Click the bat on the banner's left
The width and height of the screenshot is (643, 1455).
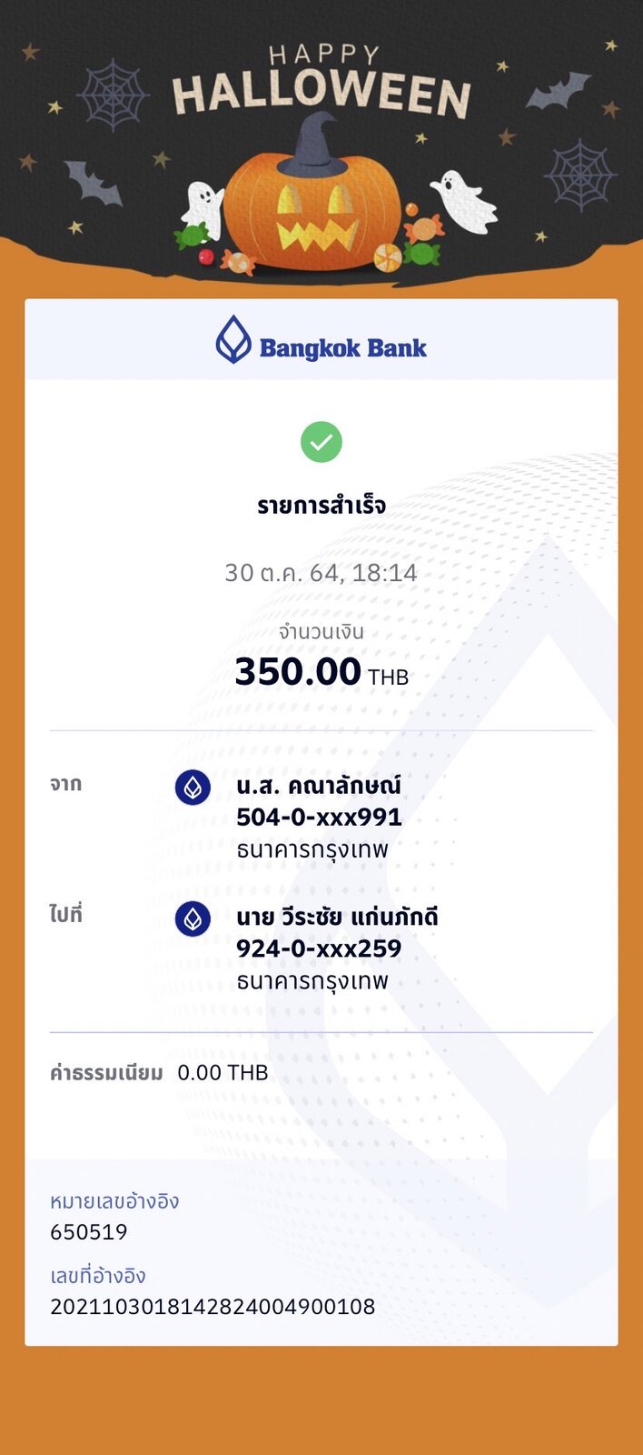click(x=92, y=183)
